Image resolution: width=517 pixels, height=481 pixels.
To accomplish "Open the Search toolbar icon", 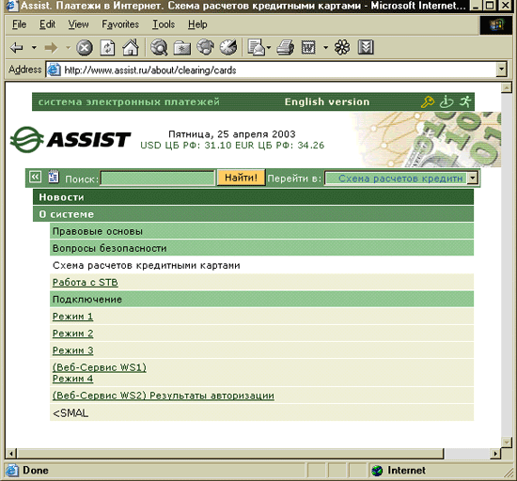I will click(159, 48).
